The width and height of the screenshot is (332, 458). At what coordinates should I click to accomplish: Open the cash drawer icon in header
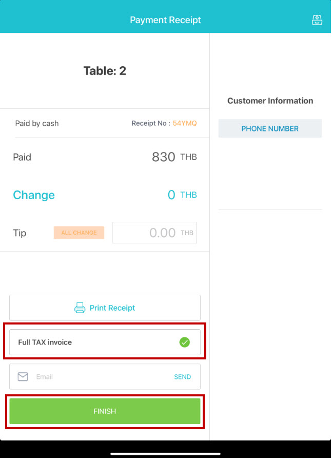[317, 20]
